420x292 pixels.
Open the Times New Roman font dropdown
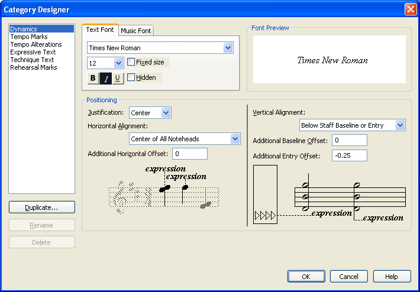pos(228,48)
